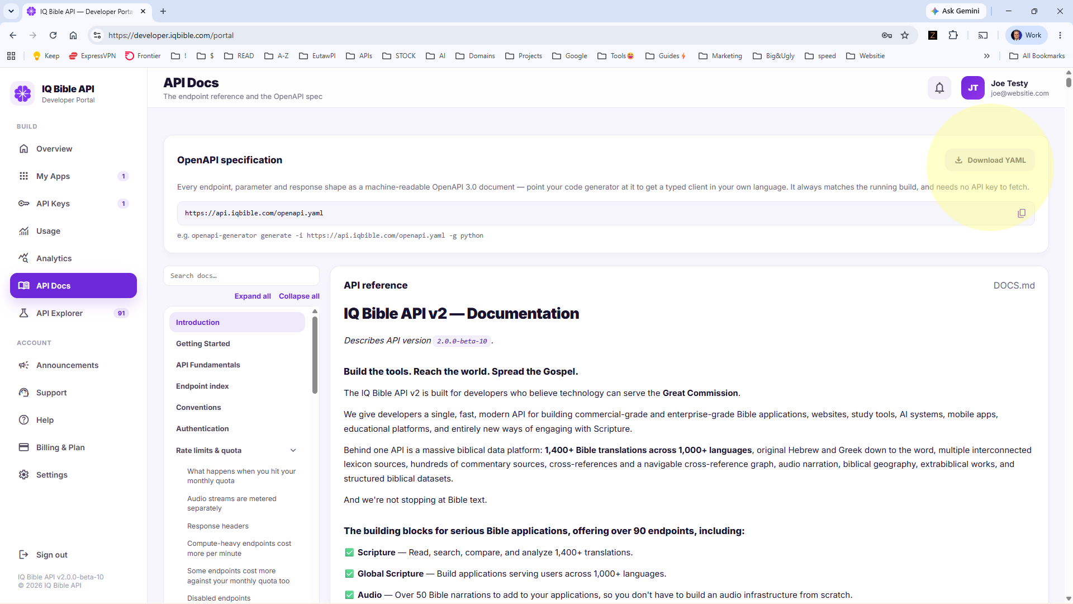This screenshot has width=1073, height=604.
Task: Open Analytics in the sidebar
Action: click(x=73, y=258)
